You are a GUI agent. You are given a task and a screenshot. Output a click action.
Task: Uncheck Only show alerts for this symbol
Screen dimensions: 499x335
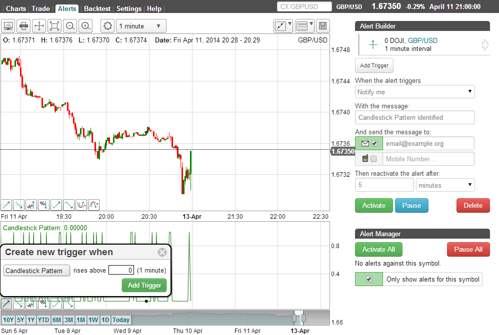click(369, 279)
